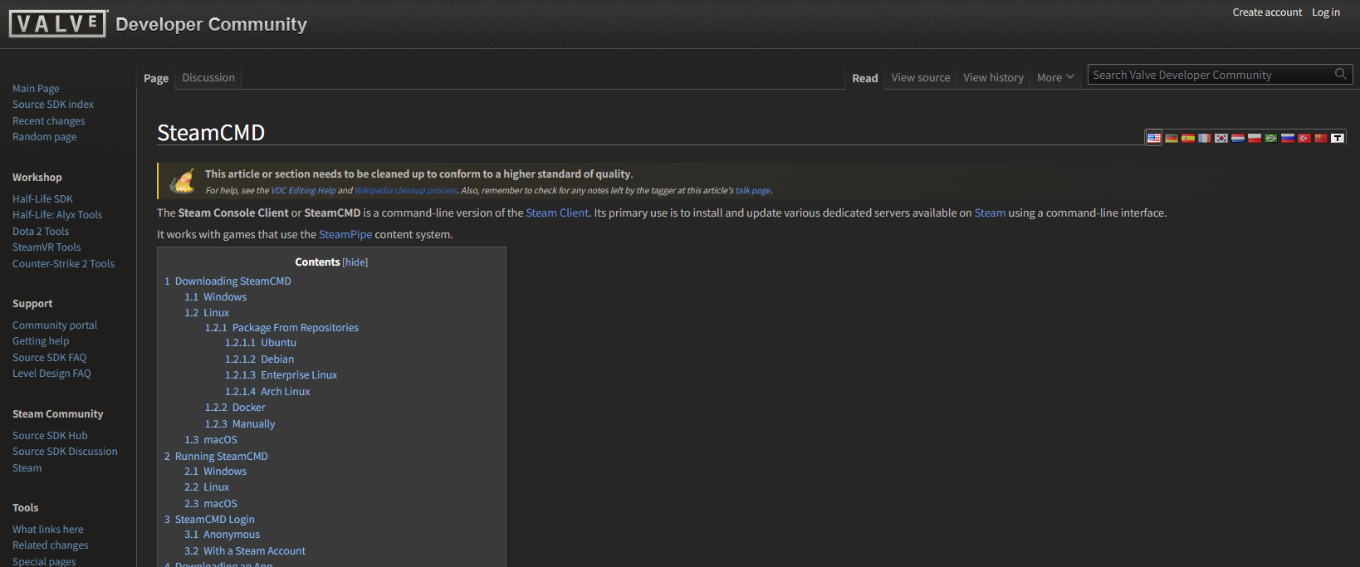This screenshot has width=1360, height=567.
Task: Jump to 1.2.3 Manually section
Action: click(x=240, y=424)
